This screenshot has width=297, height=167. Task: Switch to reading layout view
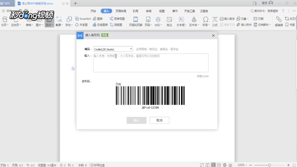[208, 165]
